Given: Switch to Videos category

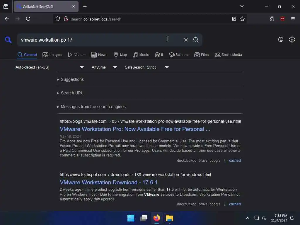Looking at the screenshot, I should click(x=76, y=55).
